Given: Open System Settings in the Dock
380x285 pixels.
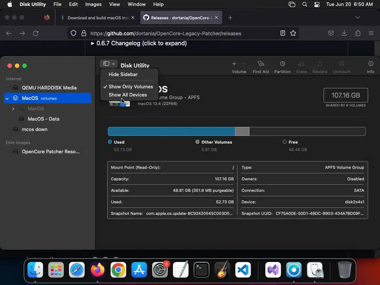Looking at the screenshot, I should tap(160, 270).
